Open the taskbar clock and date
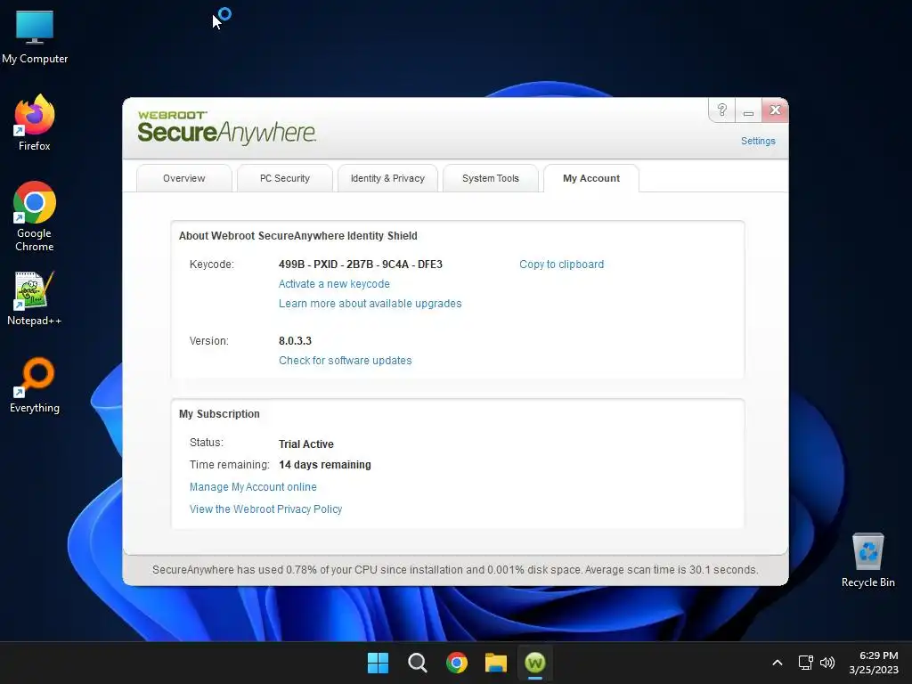The image size is (912, 684). (874, 663)
